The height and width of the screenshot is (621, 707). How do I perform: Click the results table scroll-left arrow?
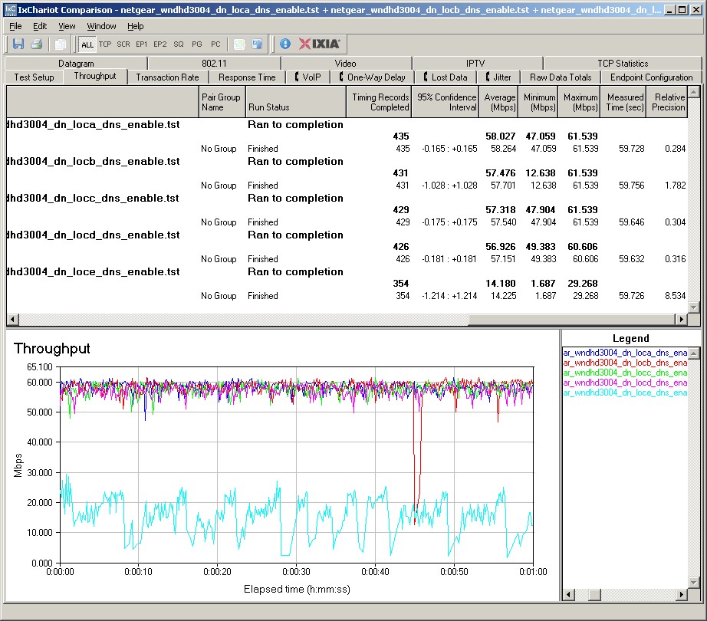[12, 320]
